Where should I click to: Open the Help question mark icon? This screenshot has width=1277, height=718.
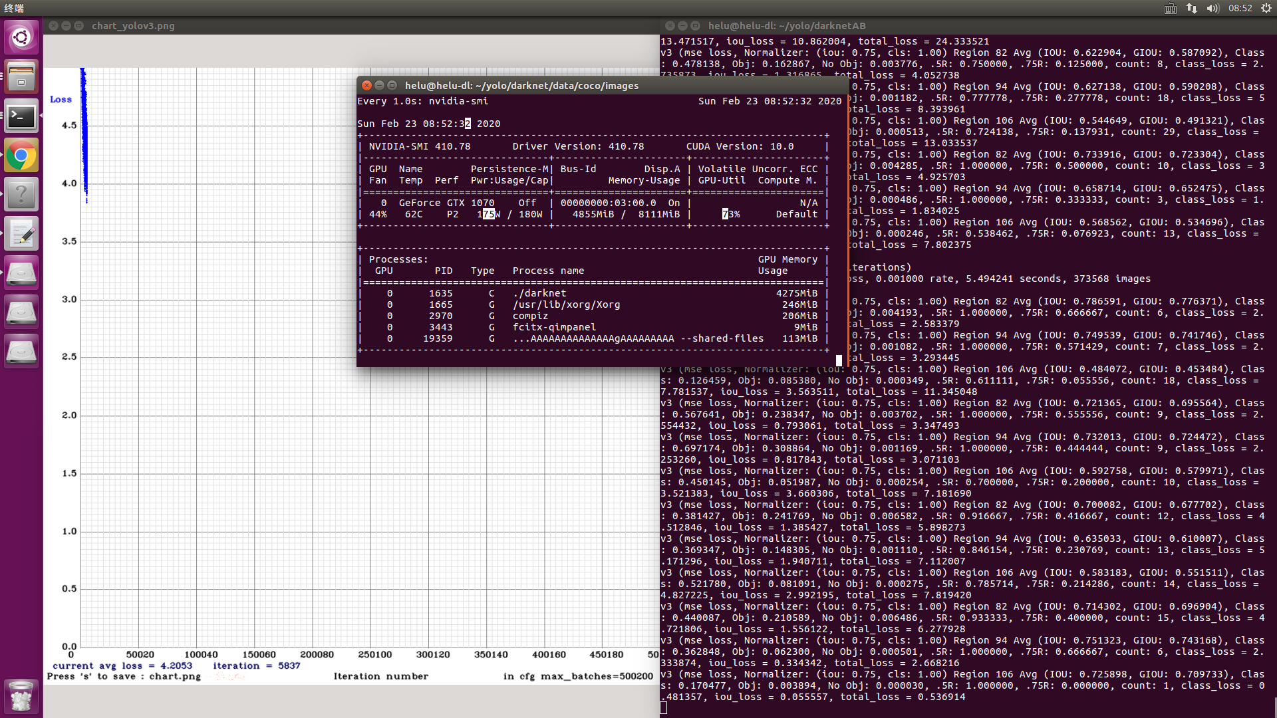21,195
